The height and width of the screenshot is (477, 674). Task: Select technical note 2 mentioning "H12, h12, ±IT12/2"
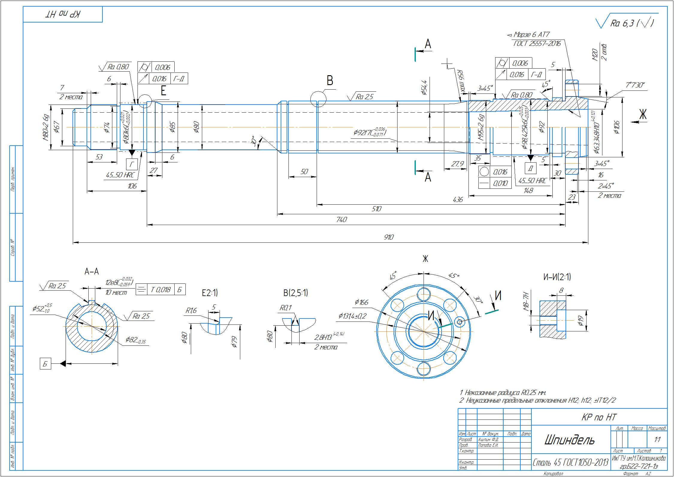pyautogui.click(x=537, y=400)
